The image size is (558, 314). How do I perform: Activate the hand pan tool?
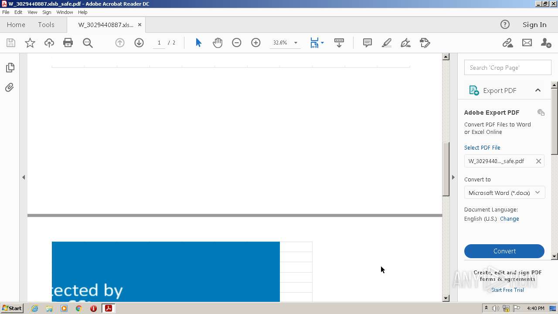pyautogui.click(x=218, y=43)
